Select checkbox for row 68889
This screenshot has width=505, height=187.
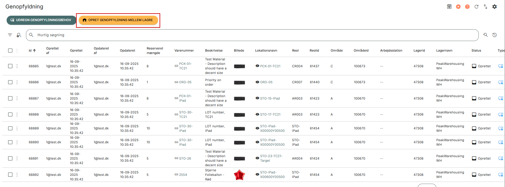(x=10, y=128)
